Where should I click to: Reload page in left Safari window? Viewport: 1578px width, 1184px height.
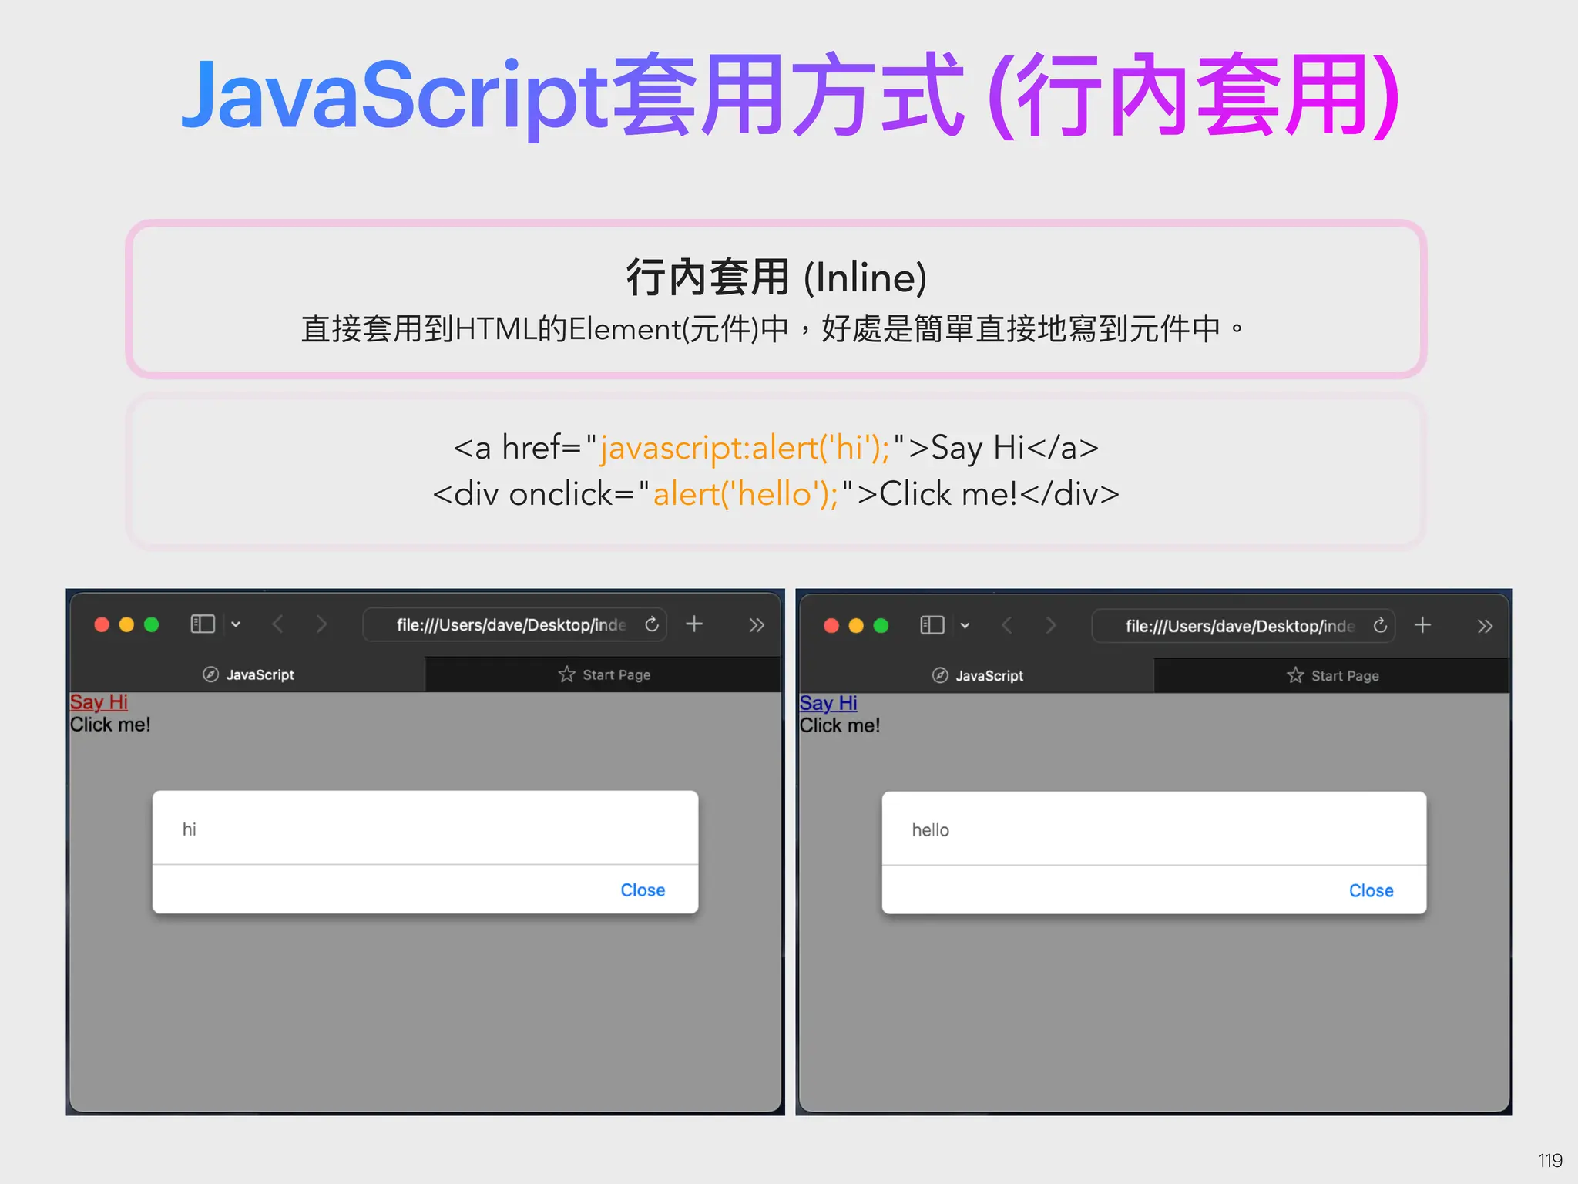click(x=652, y=624)
